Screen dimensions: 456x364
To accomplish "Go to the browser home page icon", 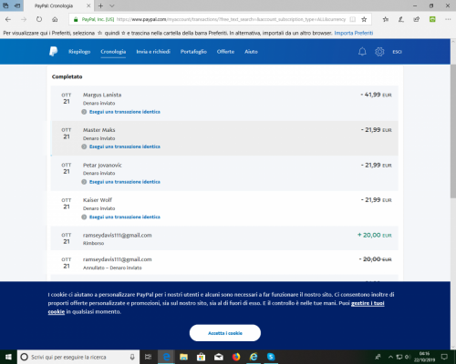I will click(55, 19).
